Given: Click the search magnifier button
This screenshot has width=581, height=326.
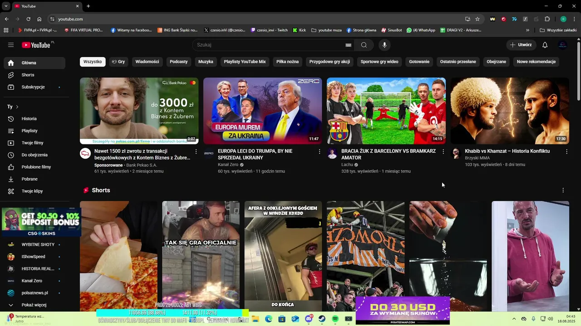Looking at the screenshot, I should pyautogui.click(x=364, y=45).
